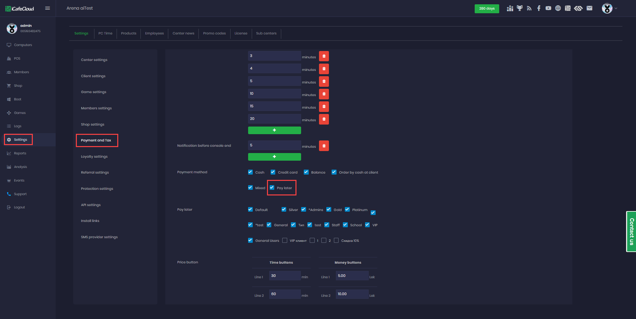Enable Pay later for VIP клиент group
Image resolution: width=636 pixels, height=319 pixels.
click(285, 240)
